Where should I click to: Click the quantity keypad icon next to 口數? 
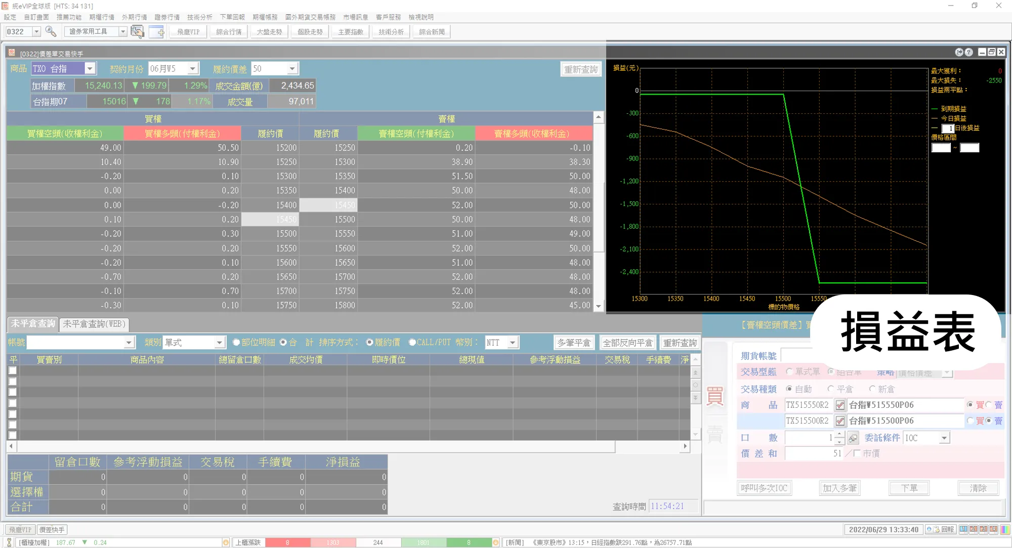pos(853,438)
